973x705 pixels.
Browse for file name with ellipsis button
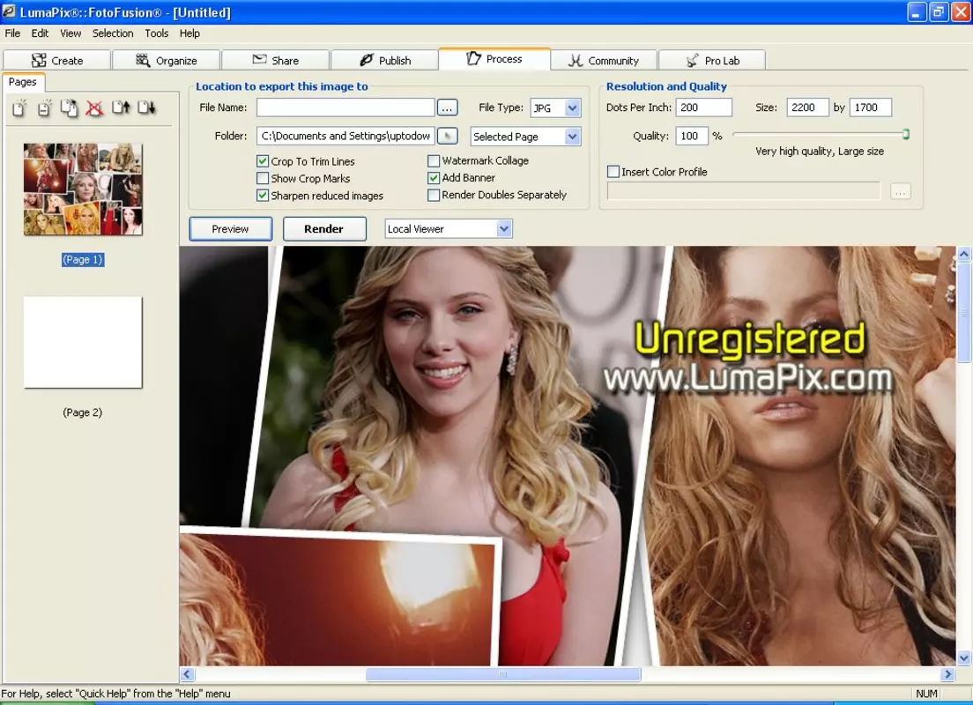448,108
